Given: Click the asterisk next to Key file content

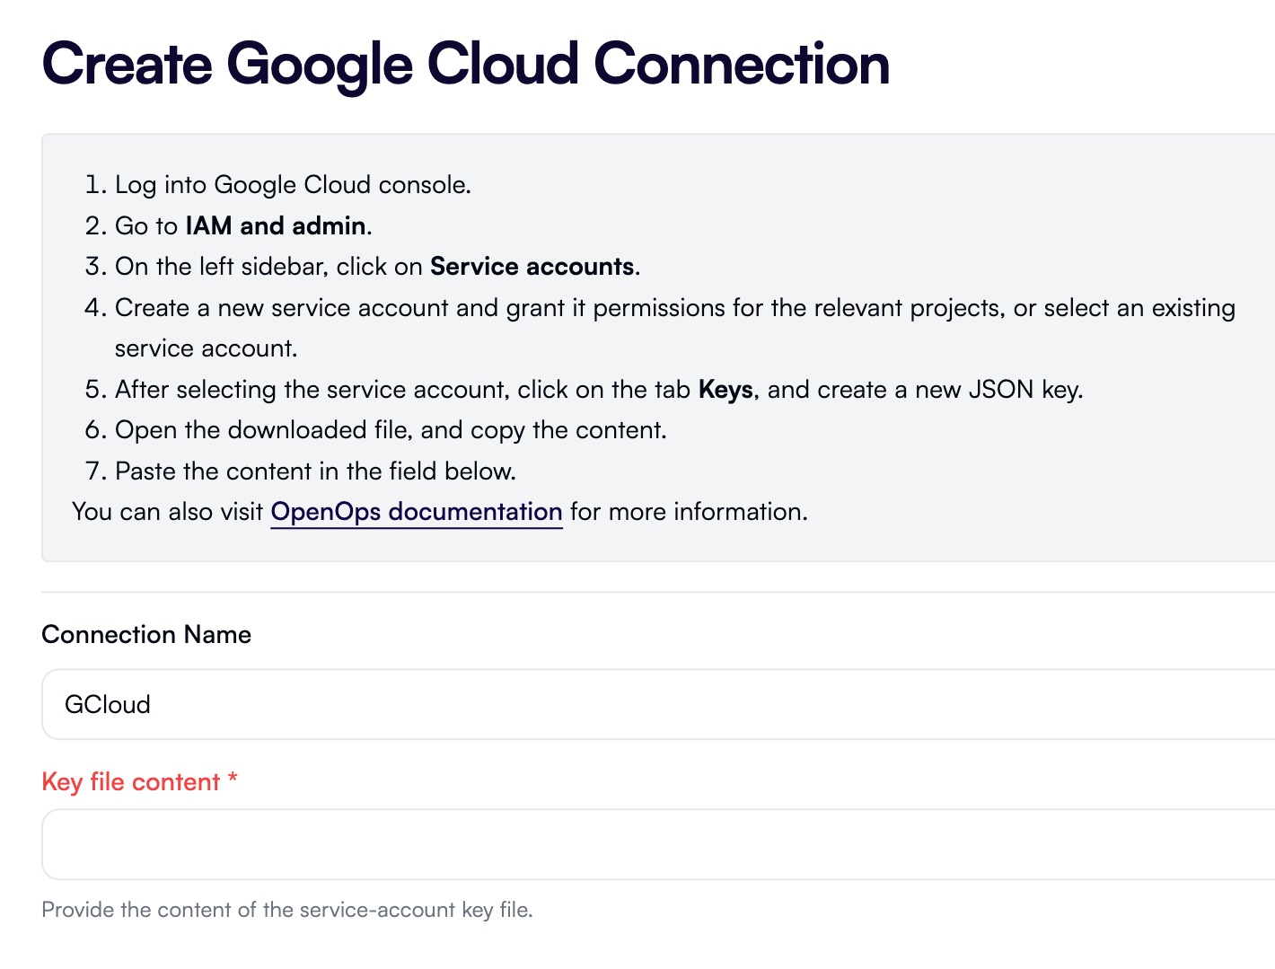Looking at the screenshot, I should click(233, 780).
